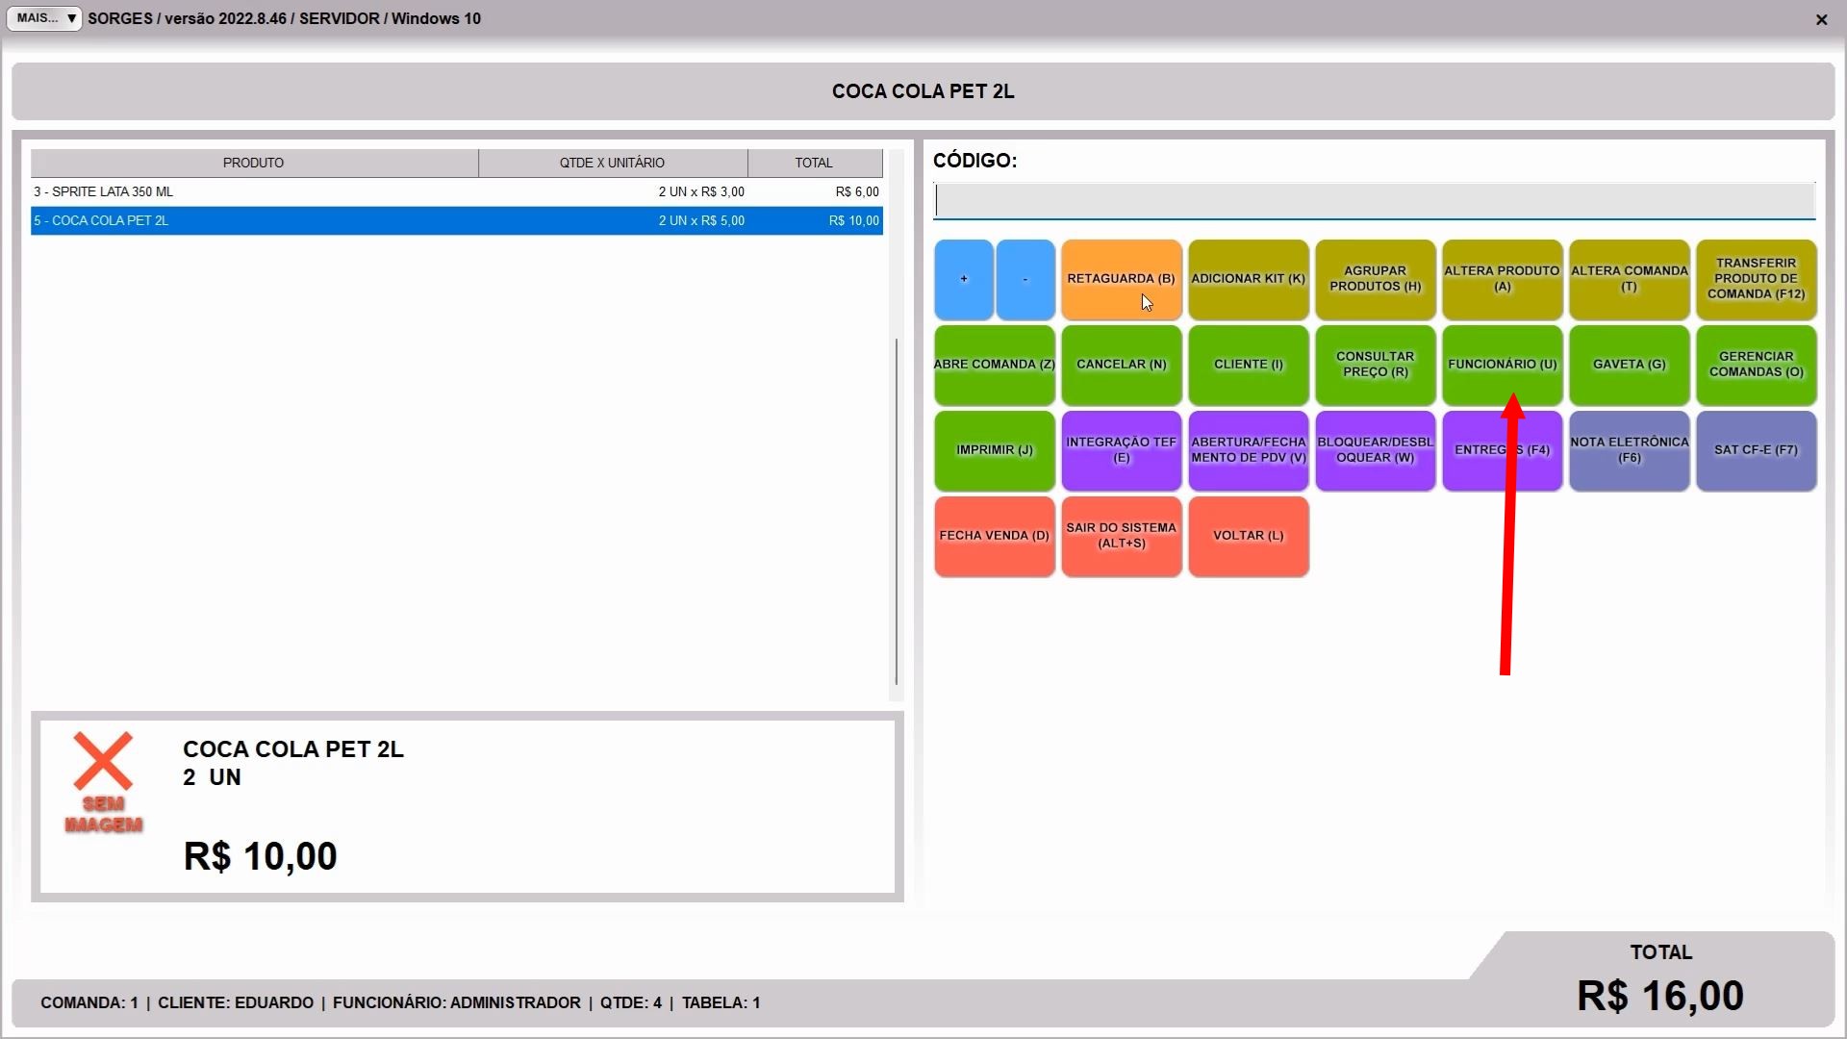The width and height of the screenshot is (1847, 1039).
Task: Close the window with the X button
Action: click(1821, 19)
